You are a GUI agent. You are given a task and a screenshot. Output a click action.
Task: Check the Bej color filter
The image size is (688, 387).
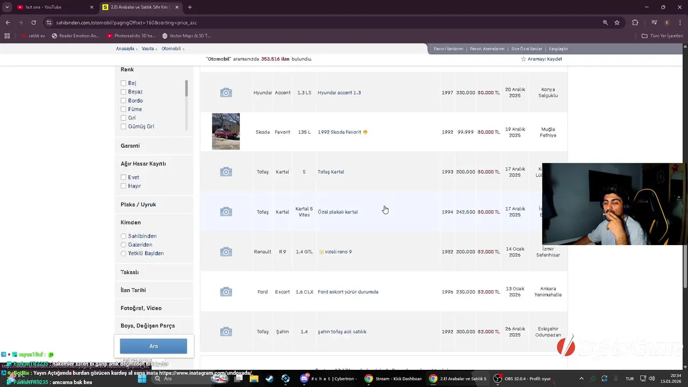124,83
